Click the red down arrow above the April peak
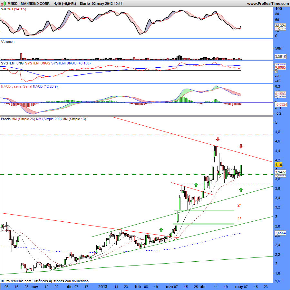This screenshot has width=290, height=290. point(217,139)
